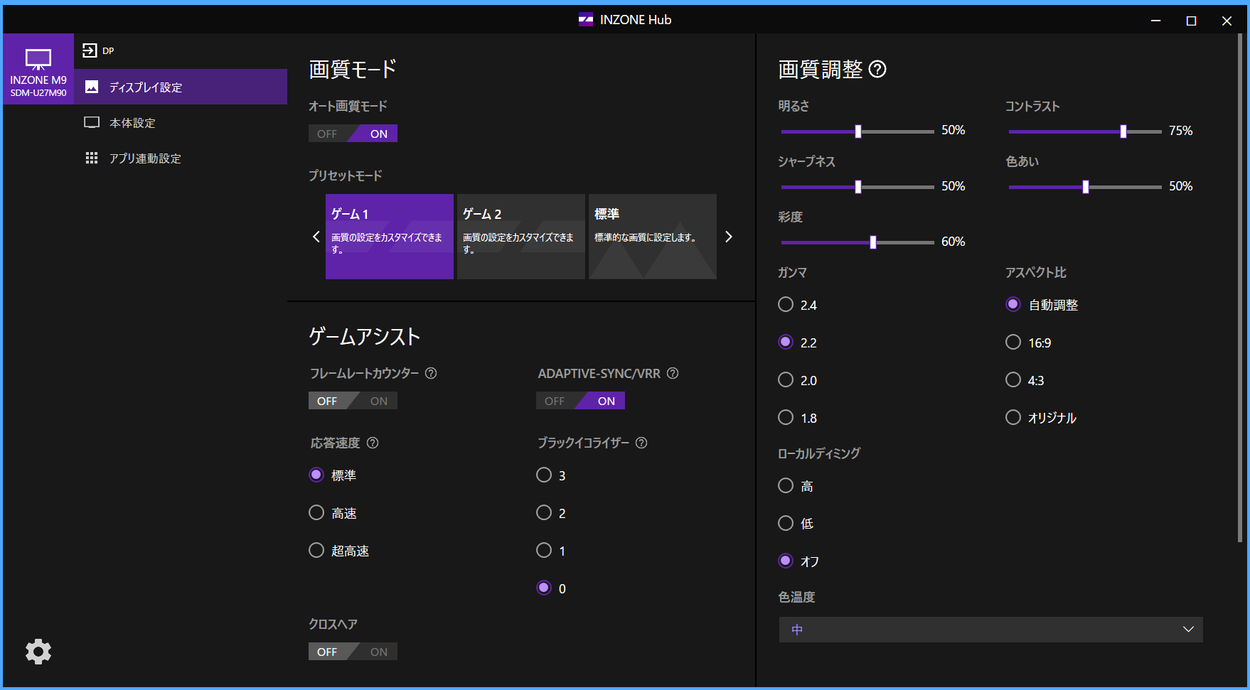Choose the ゲーム 1 preset card
The height and width of the screenshot is (690, 1250).
coord(390,237)
